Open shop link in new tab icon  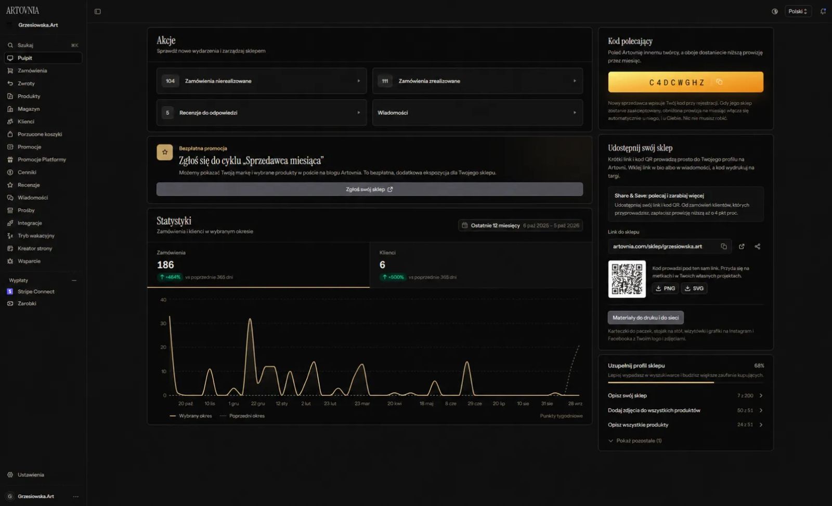742,246
